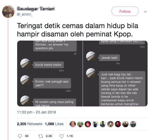Viewport: 152px width, 140px height.
Task: Click the reply speech bubble icon
Action: (20, 136)
